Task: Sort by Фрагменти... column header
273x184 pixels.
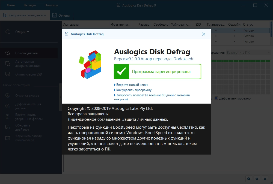Action: [121, 25]
